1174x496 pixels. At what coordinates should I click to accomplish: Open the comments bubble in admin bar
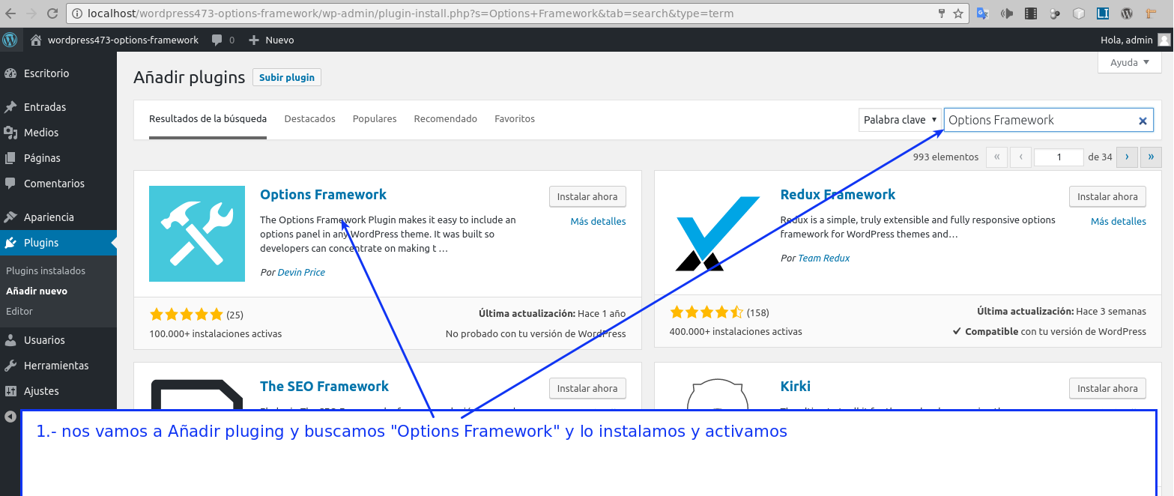(x=223, y=40)
